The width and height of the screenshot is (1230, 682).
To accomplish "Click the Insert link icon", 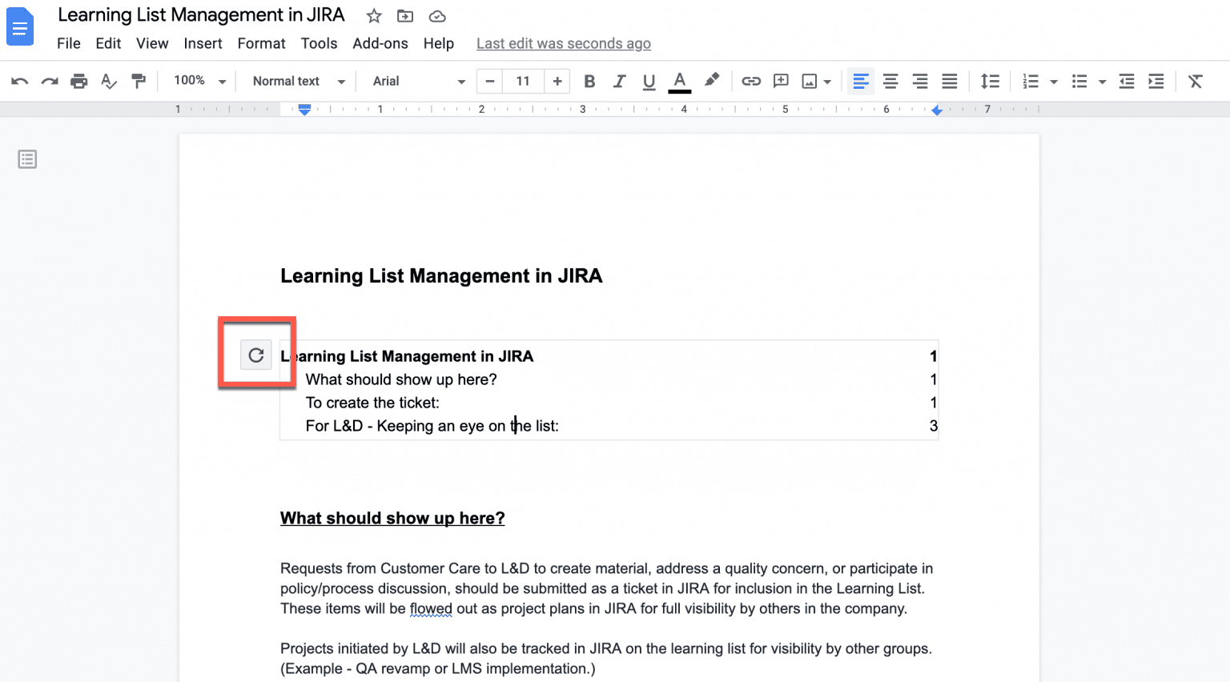I will (x=751, y=81).
